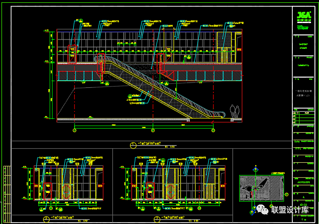The image size is (319, 224).
Task: Select the view title circle under bottom-middle elevation
Action: click(157, 219)
